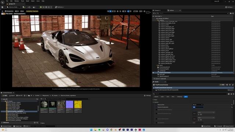
Task: Toggle the viewport surface snapping icon
Action: point(120,11)
